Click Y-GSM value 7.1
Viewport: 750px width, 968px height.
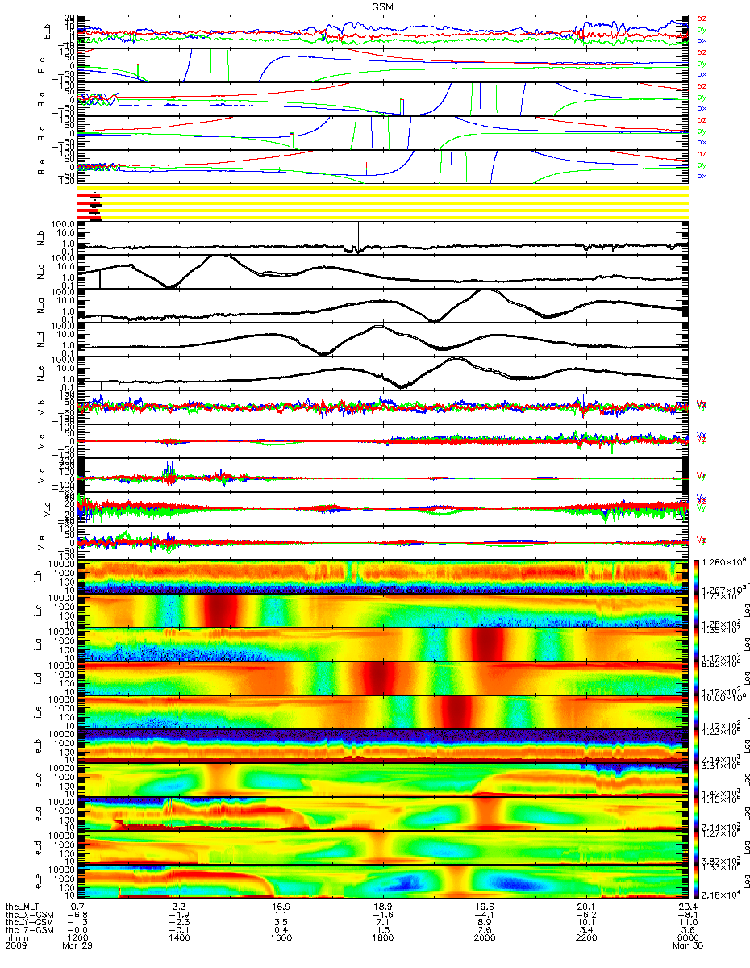point(383,923)
